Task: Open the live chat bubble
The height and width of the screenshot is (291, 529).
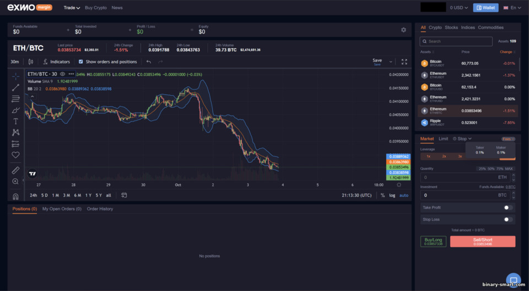Action: pyautogui.click(x=513, y=280)
